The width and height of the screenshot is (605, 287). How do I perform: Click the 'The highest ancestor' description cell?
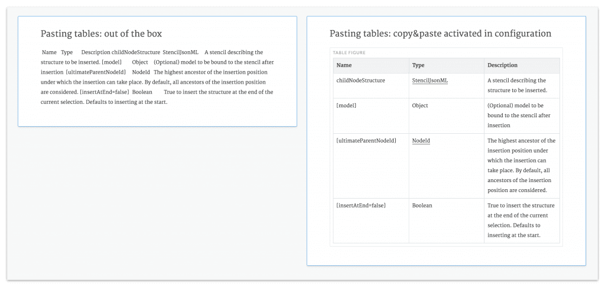tap(522, 166)
